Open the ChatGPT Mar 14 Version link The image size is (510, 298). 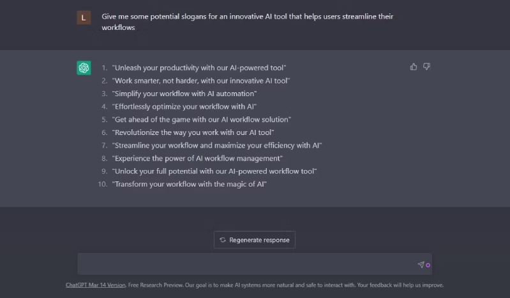tap(96, 285)
